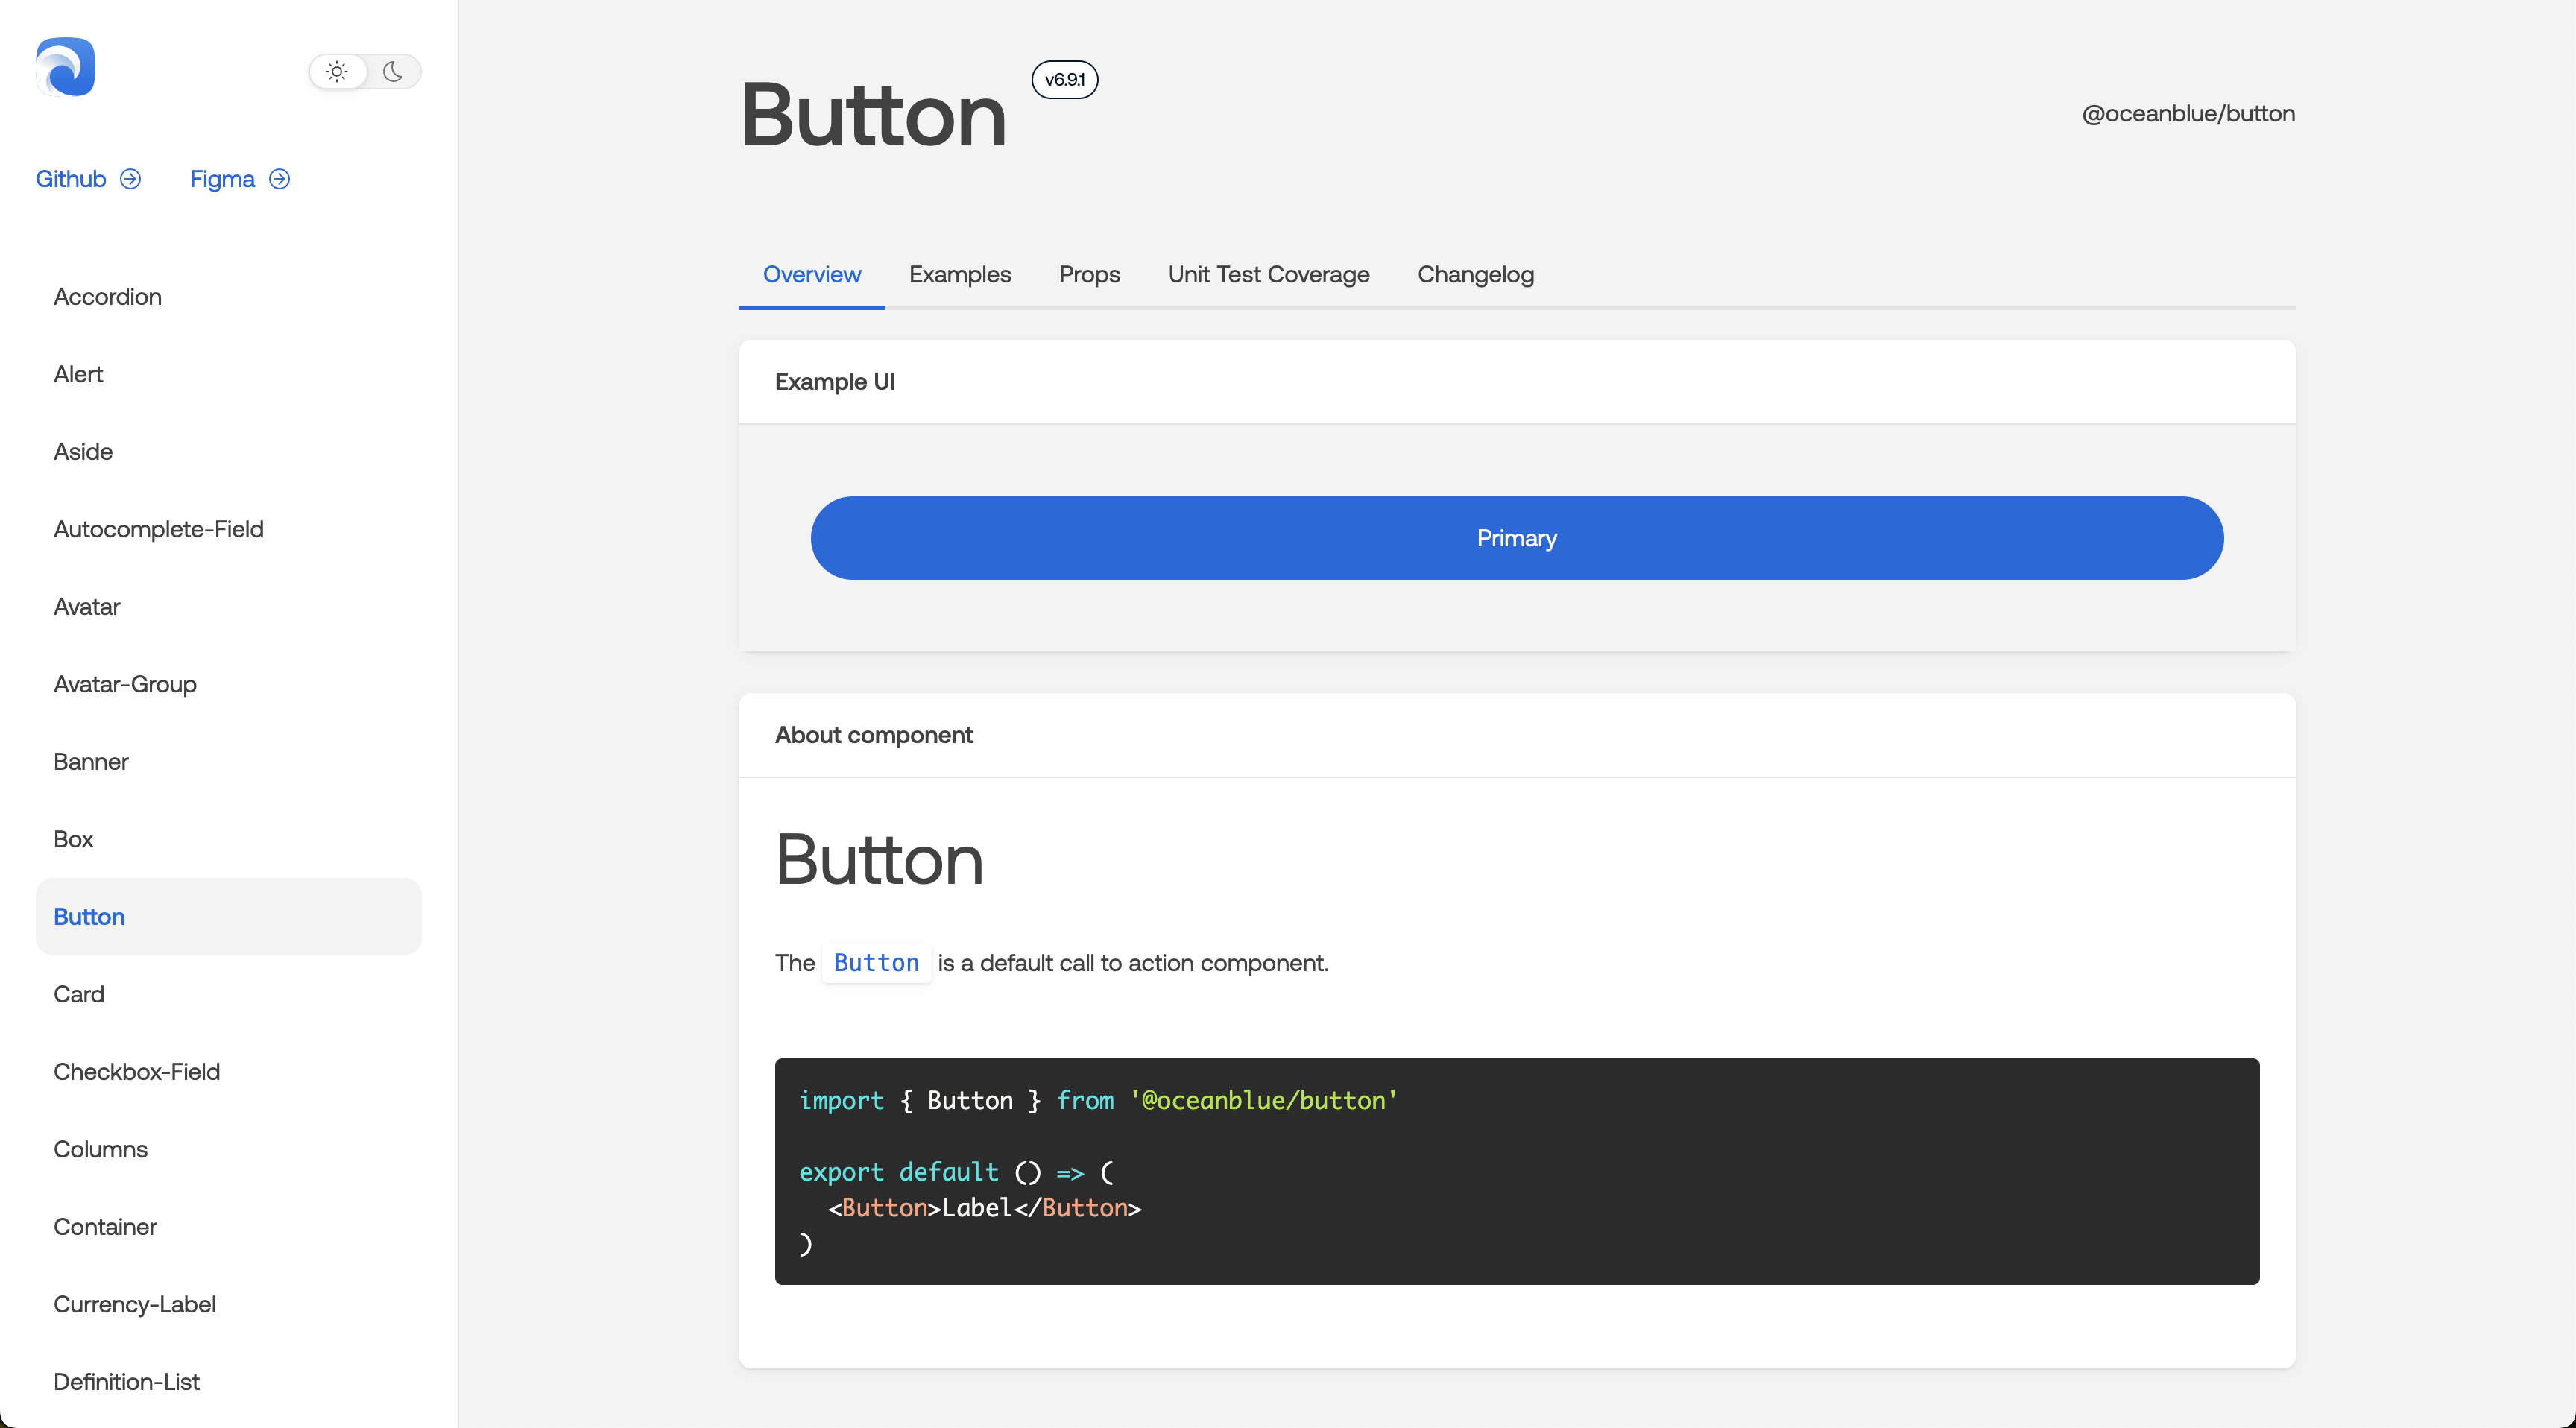Switch to the Examples tab
Image resolution: width=2576 pixels, height=1428 pixels.
tap(959, 274)
